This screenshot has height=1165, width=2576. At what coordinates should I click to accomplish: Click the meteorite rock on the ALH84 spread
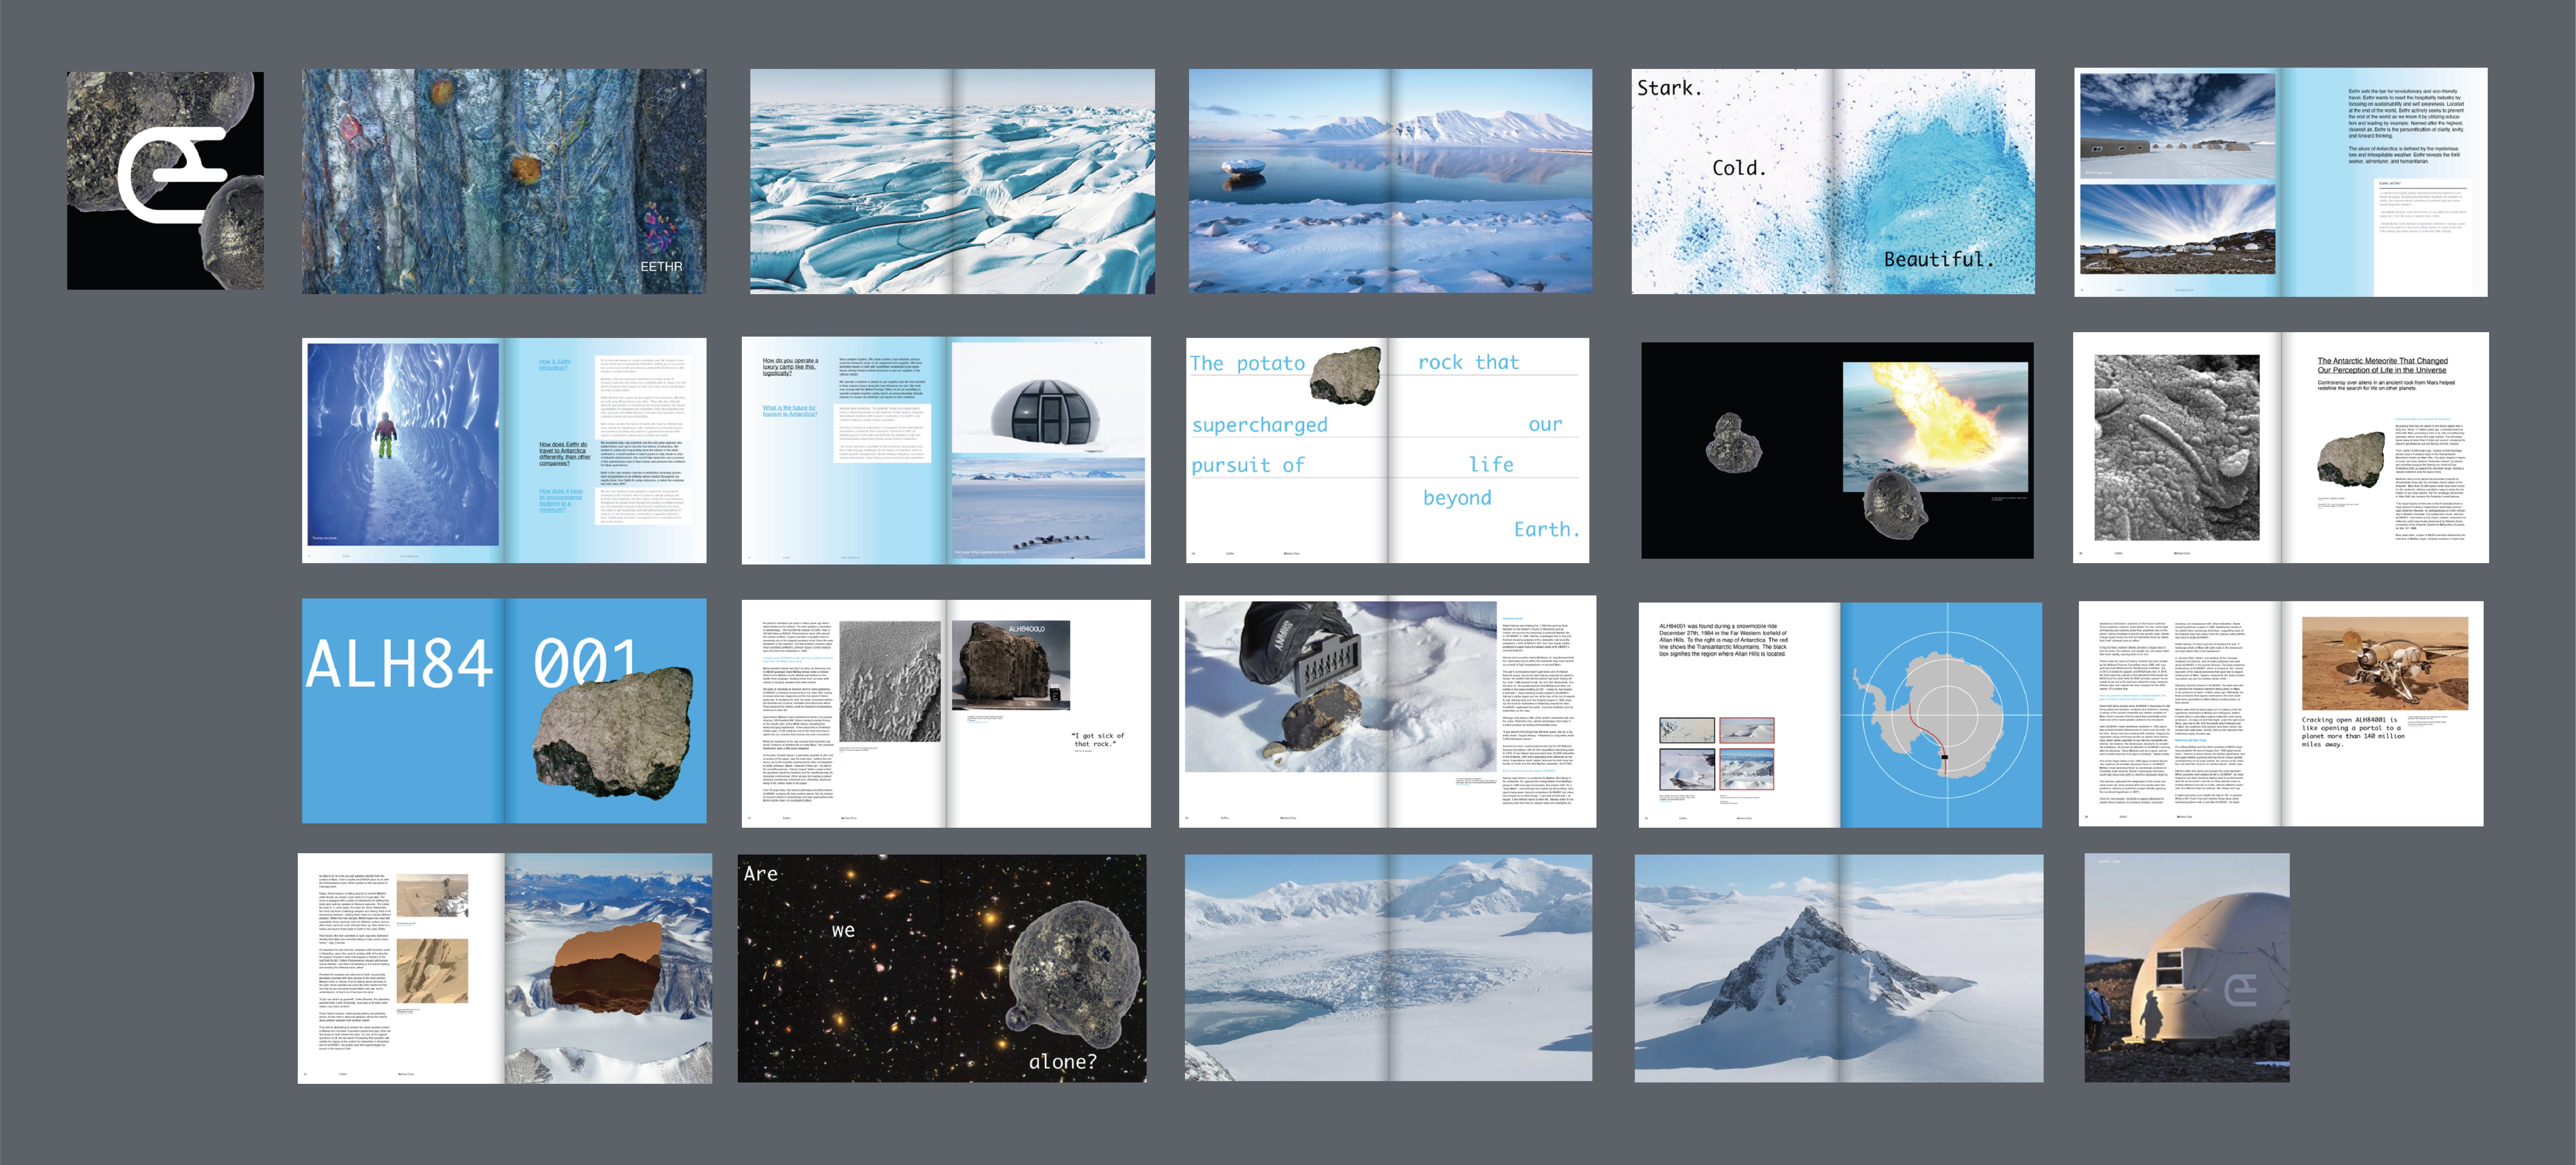tap(612, 733)
